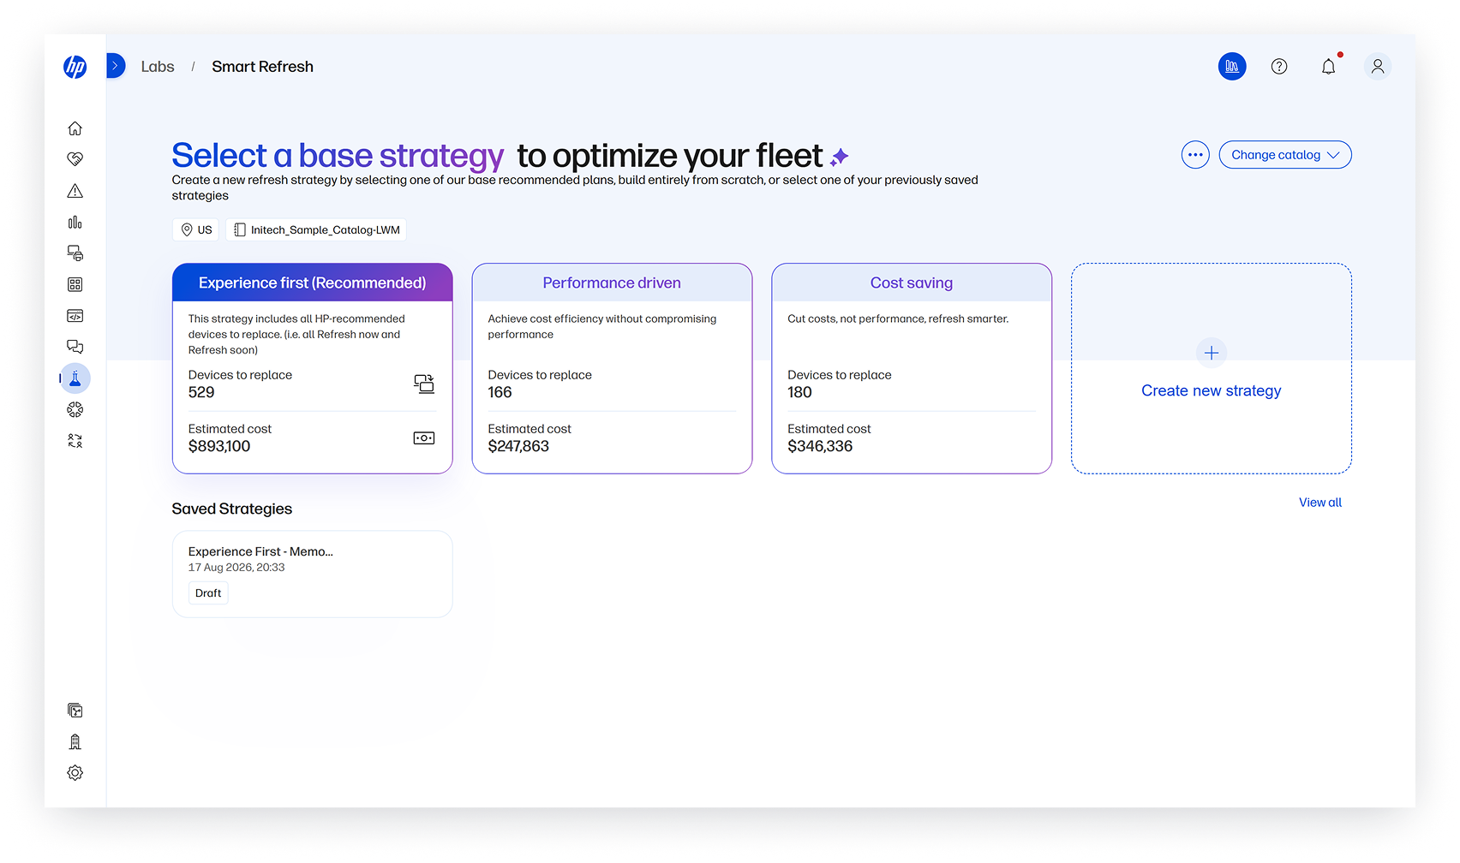Screen dimensions: 1460x863
Task: Open the lifebuoy support icon in the sidebar
Action: [75, 410]
